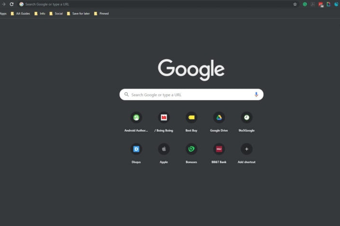Focus the Search Google or type a URL box

click(191, 94)
